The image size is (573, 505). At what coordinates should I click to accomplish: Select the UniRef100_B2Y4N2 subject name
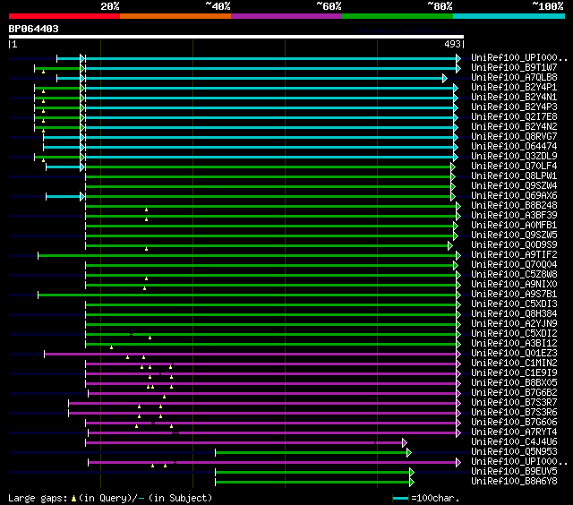[x=514, y=127]
